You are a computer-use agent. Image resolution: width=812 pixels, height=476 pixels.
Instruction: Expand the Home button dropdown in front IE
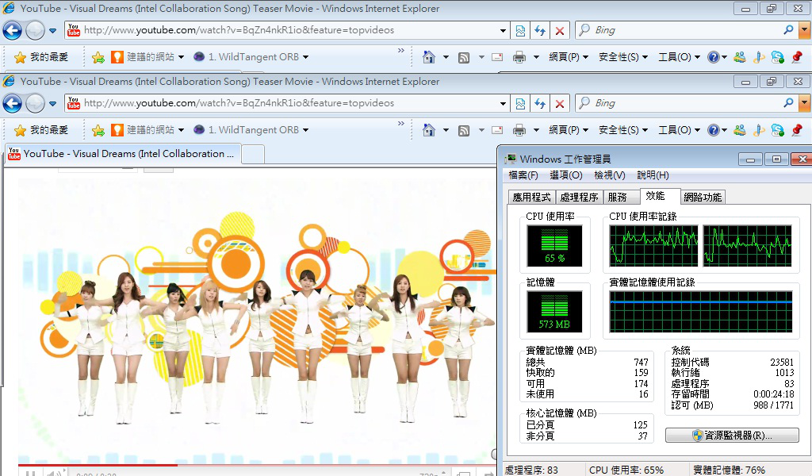[446, 130]
